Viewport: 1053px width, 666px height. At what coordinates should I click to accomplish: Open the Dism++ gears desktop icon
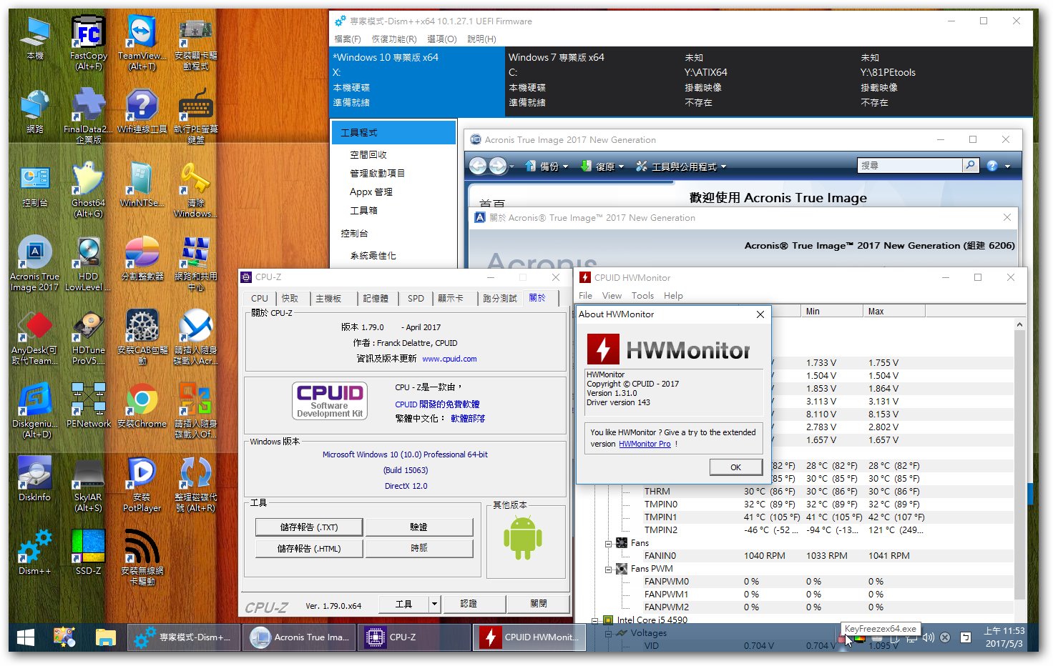pyautogui.click(x=34, y=553)
